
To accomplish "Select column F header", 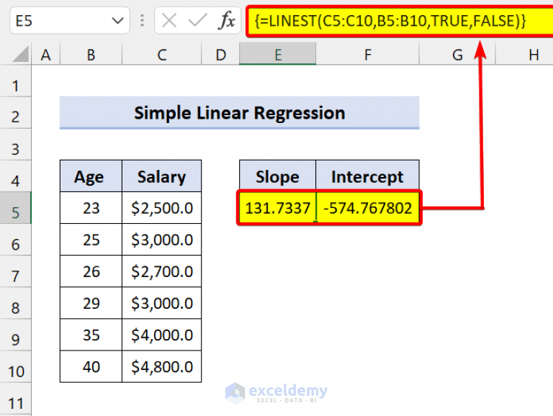I will pyautogui.click(x=368, y=55).
